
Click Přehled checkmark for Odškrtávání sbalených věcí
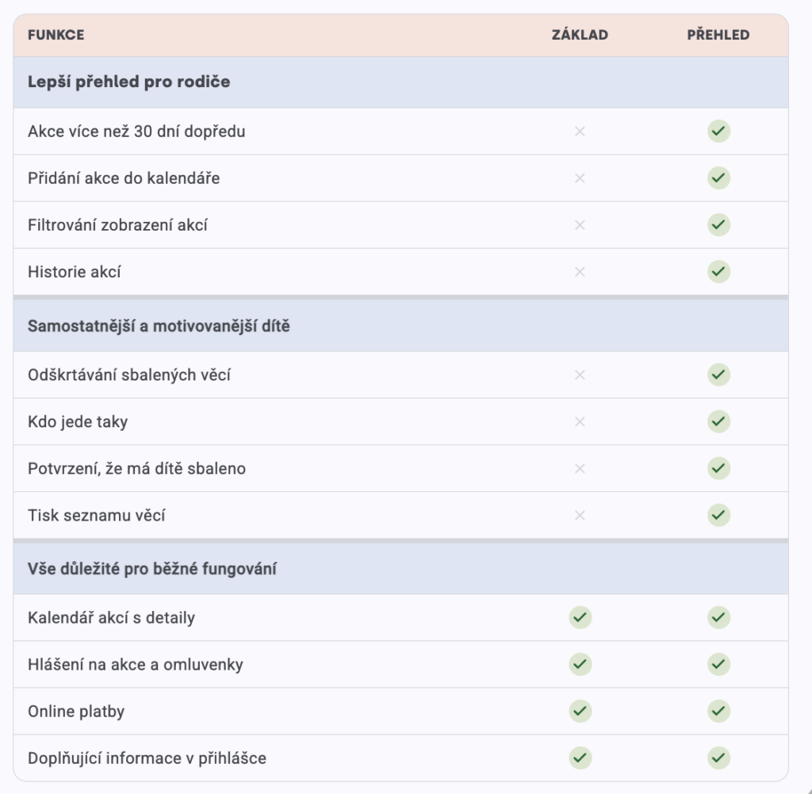tap(718, 374)
